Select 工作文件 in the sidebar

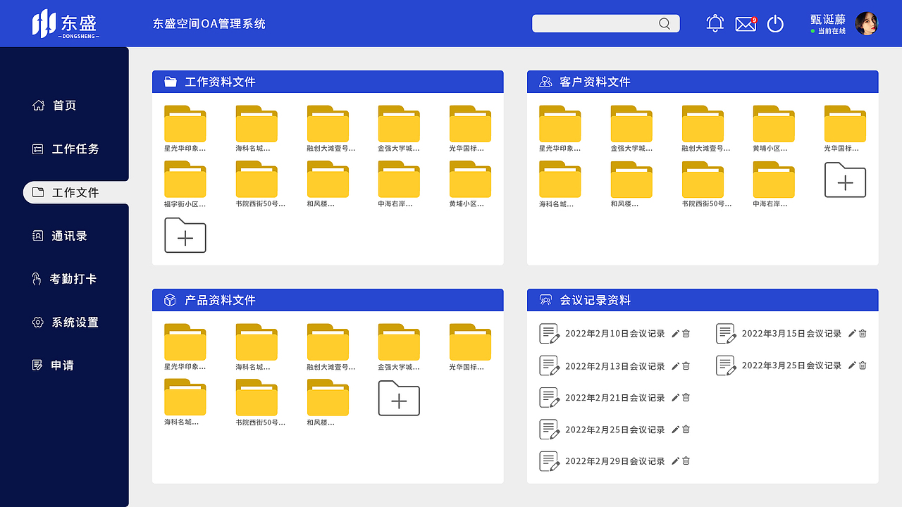76,192
